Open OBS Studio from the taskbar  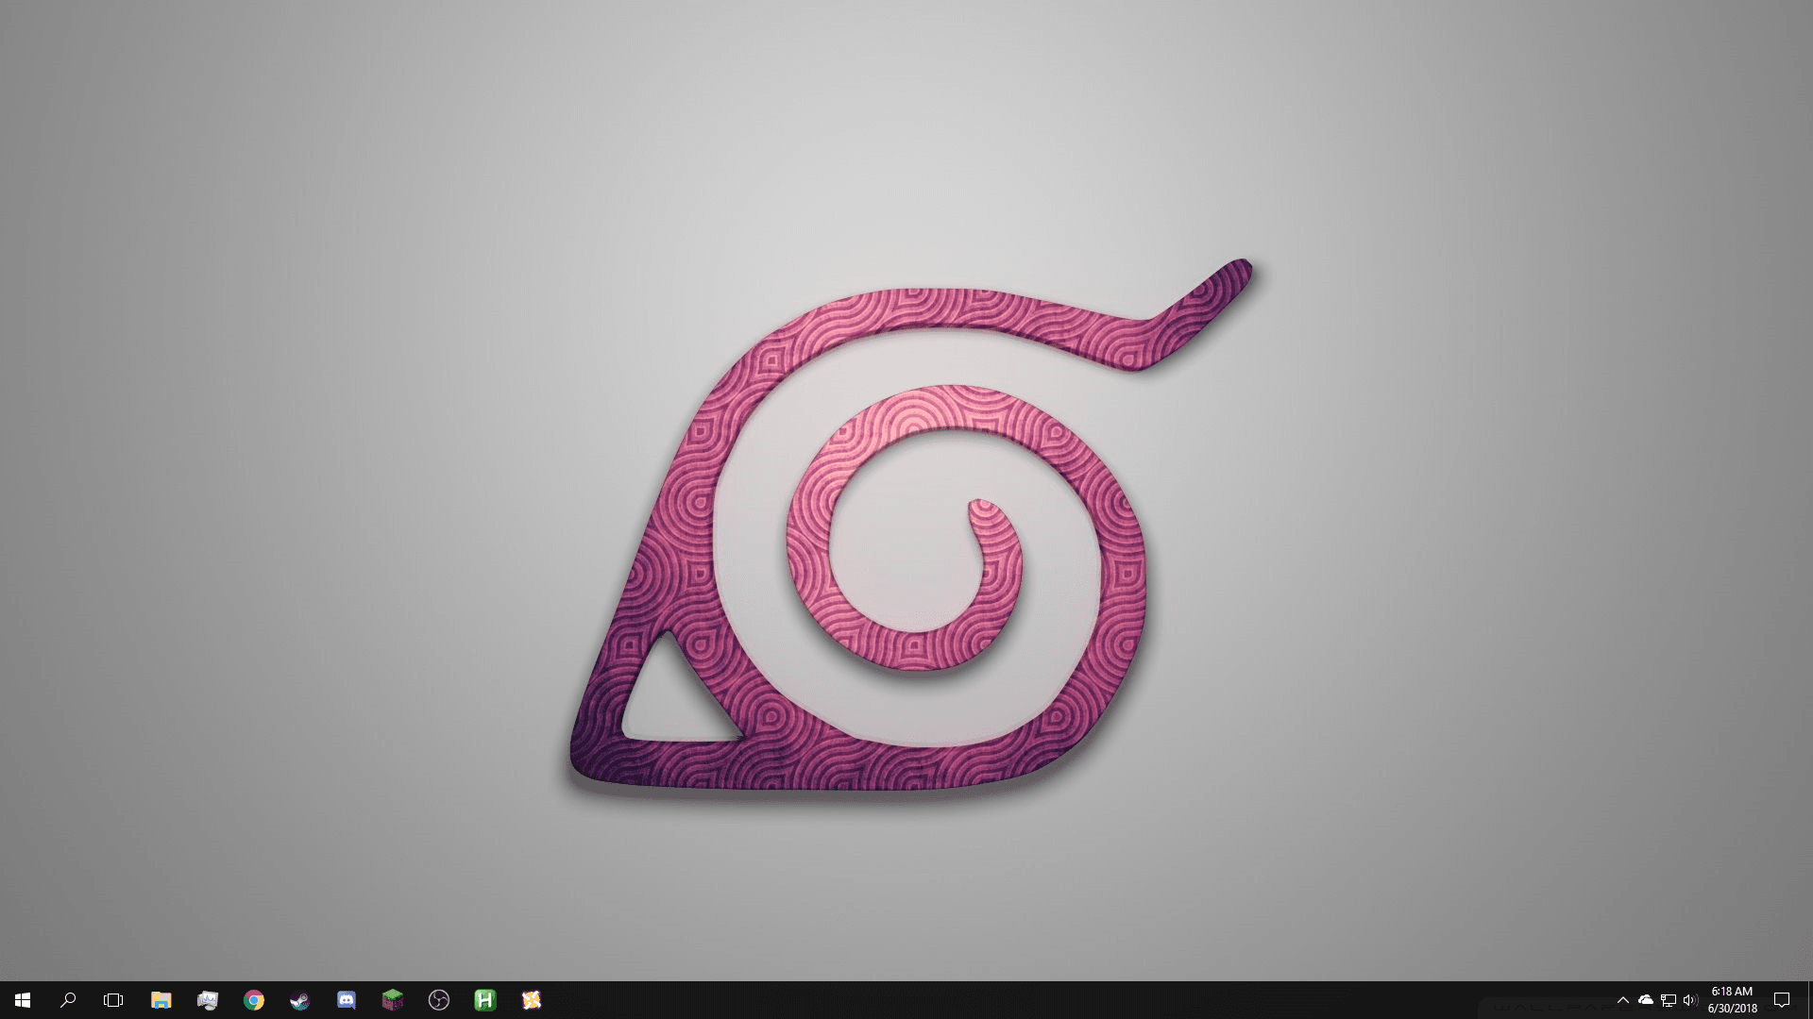click(x=439, y=1000)
